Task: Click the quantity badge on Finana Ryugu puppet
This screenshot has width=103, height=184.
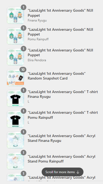Action: click(x=24, y=7)
